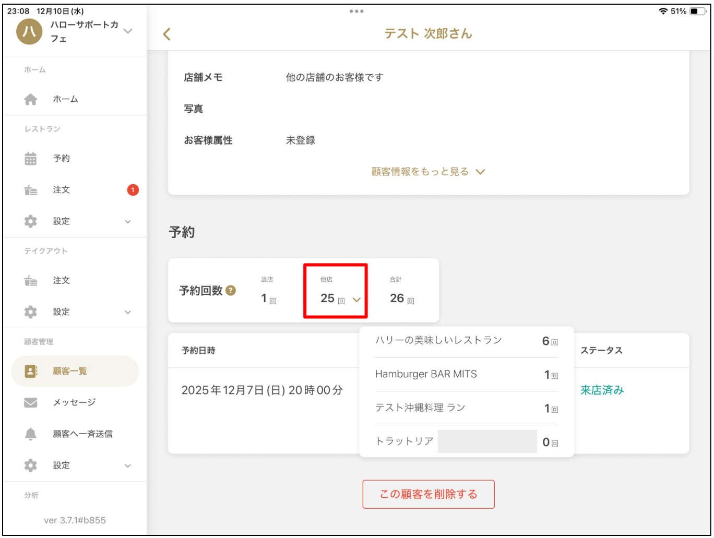The image size is (714, 538).
Task: Click the settings gear icon under レストラン
Action: pos(30,221)
